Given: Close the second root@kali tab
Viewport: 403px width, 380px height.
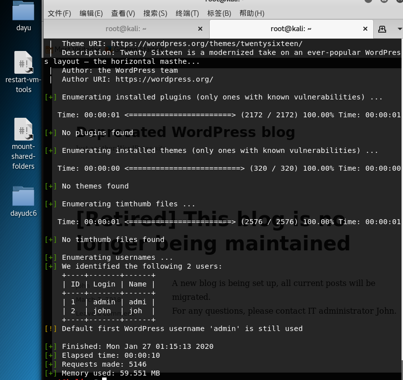Looking at the screenshot, I should point(365,29).
